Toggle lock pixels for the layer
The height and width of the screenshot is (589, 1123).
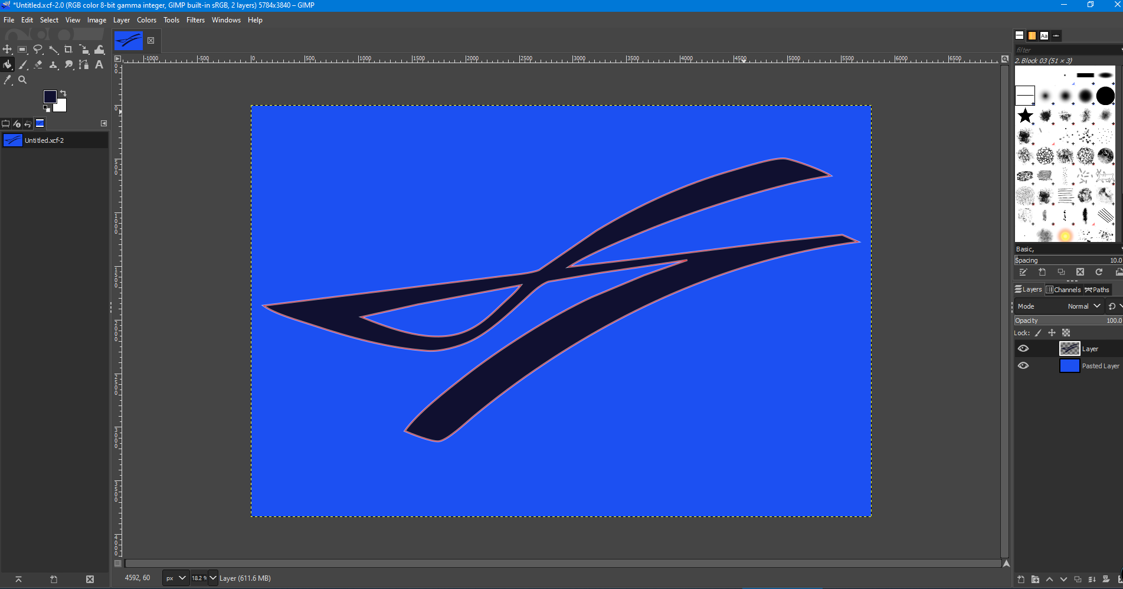[x=1038, y=333]
